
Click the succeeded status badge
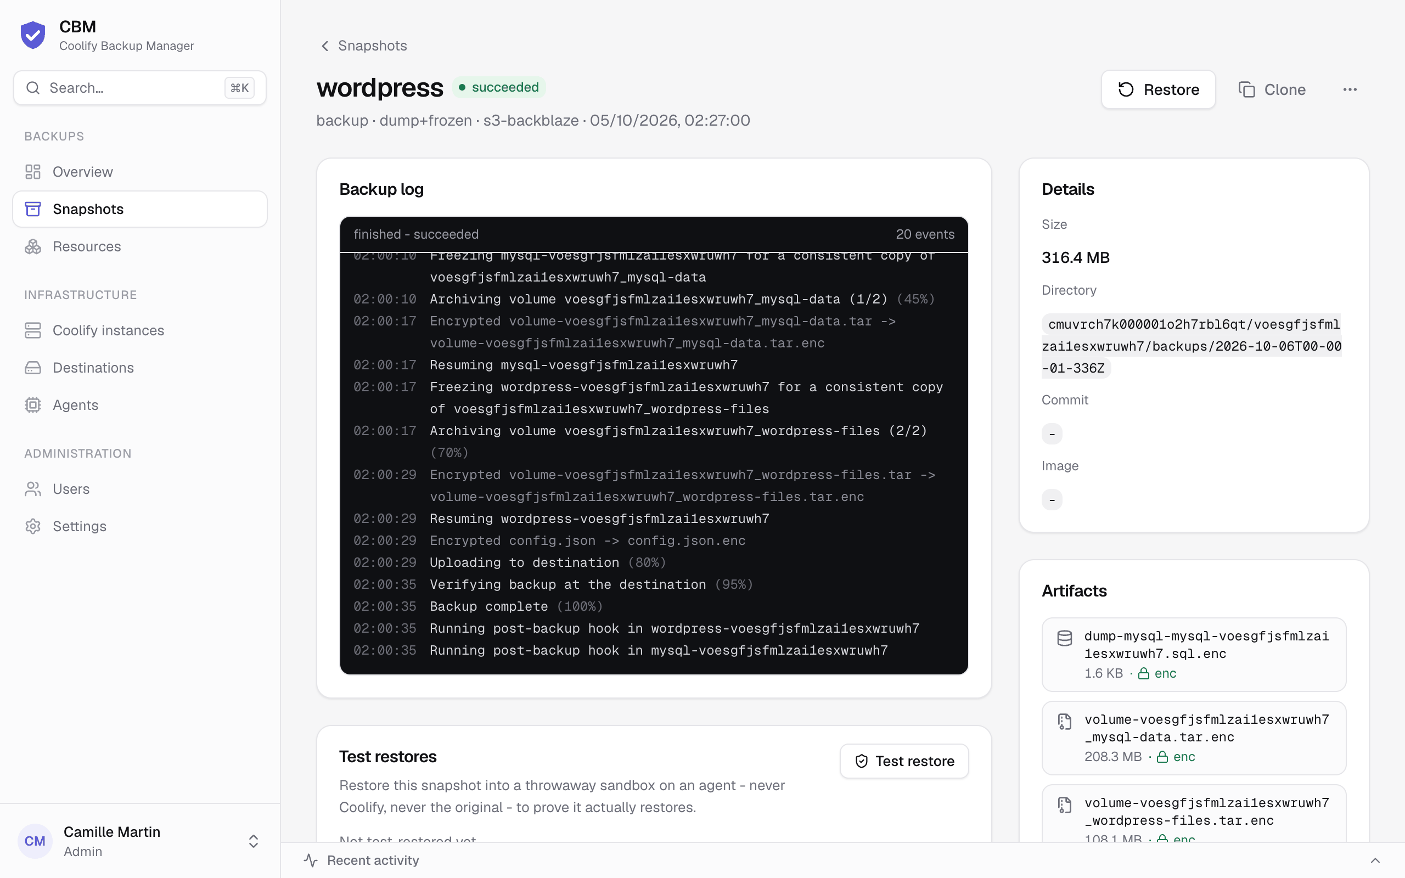click(499, 87)
